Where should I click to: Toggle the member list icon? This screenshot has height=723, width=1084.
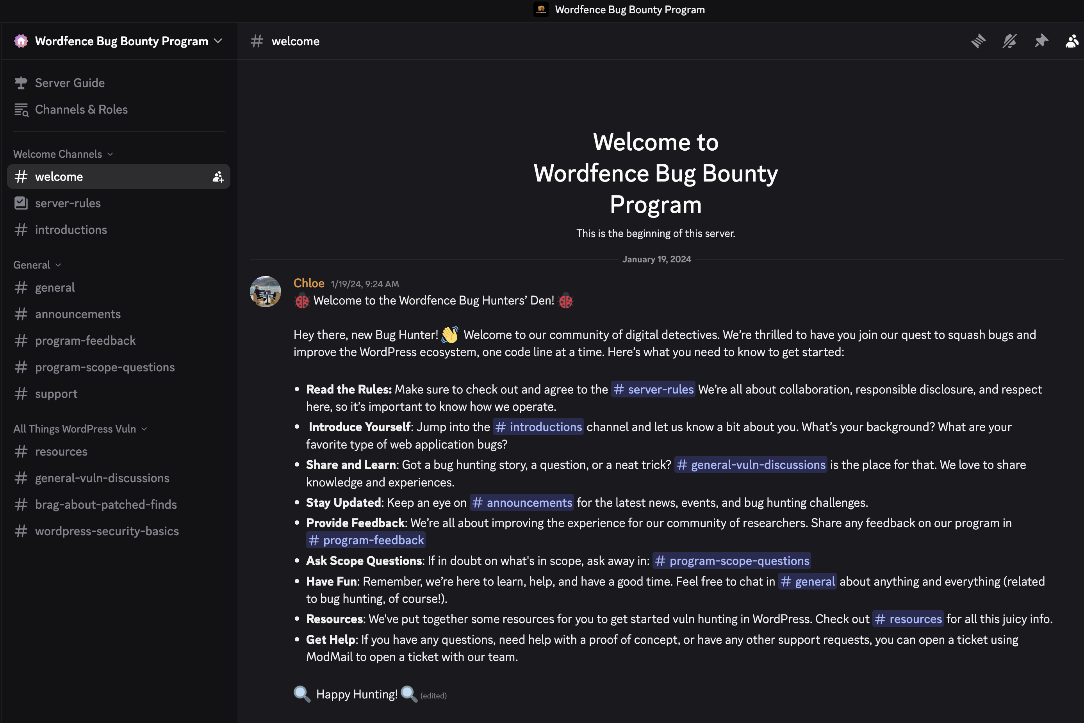click(x=1072, y=41)
